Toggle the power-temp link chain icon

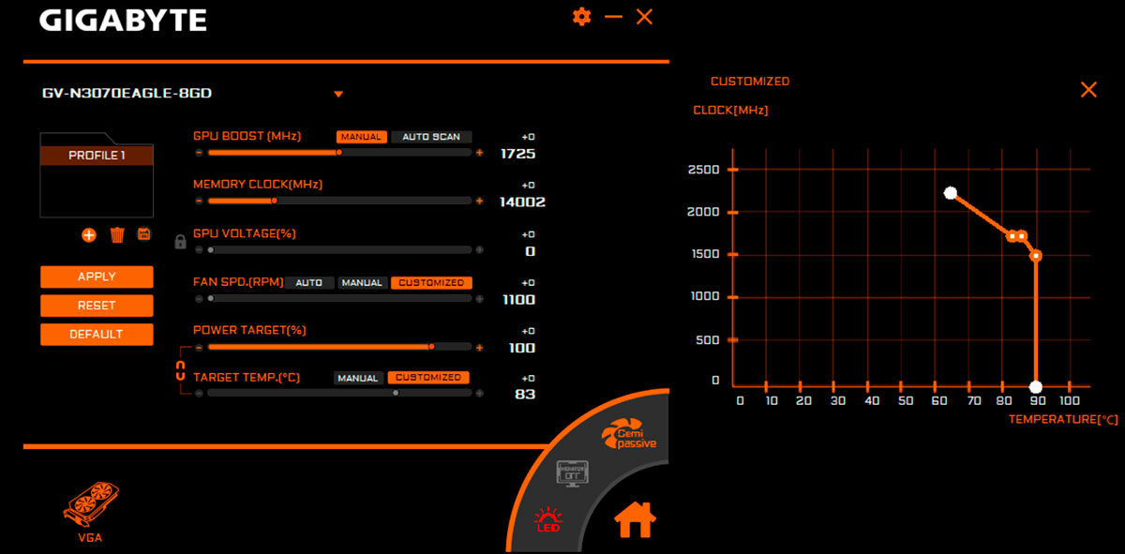coord(181,369)
